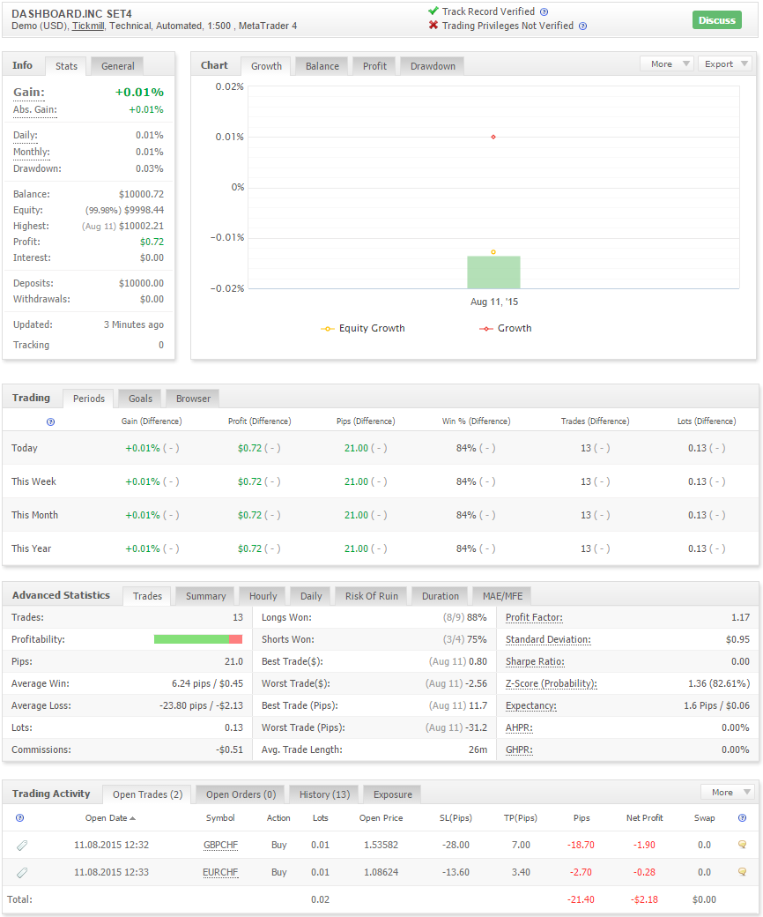Image resolution: width=763 pixels, height=917 pixels.
Task: Click the Symbol column header
Action: pos(220,818)
